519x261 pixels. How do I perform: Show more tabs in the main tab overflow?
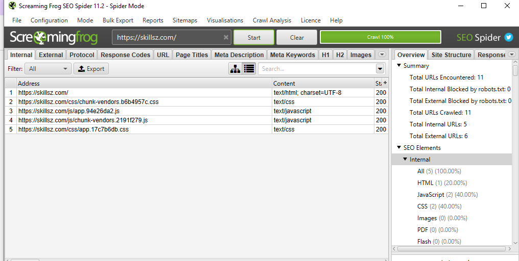click(382, 55)
